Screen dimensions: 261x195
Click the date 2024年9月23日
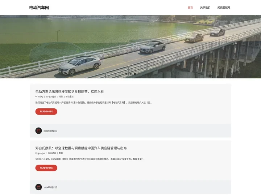tap(50, 131)
